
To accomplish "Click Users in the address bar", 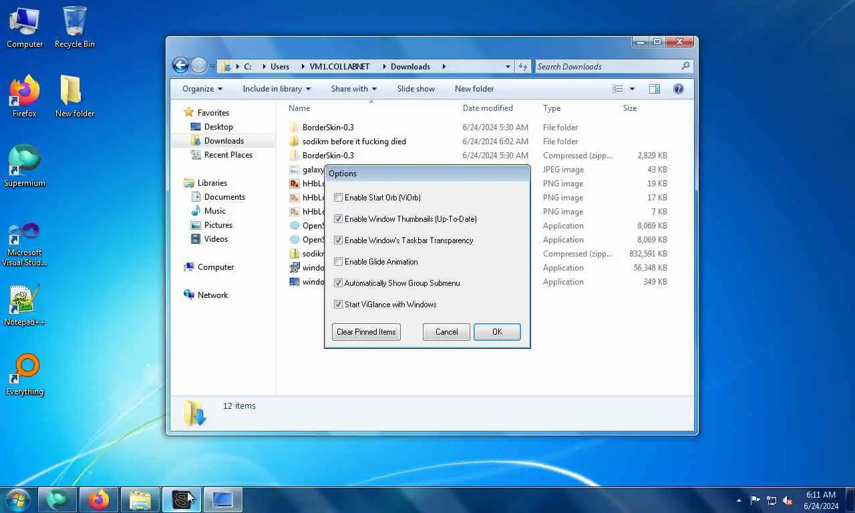I will [280, 67].
